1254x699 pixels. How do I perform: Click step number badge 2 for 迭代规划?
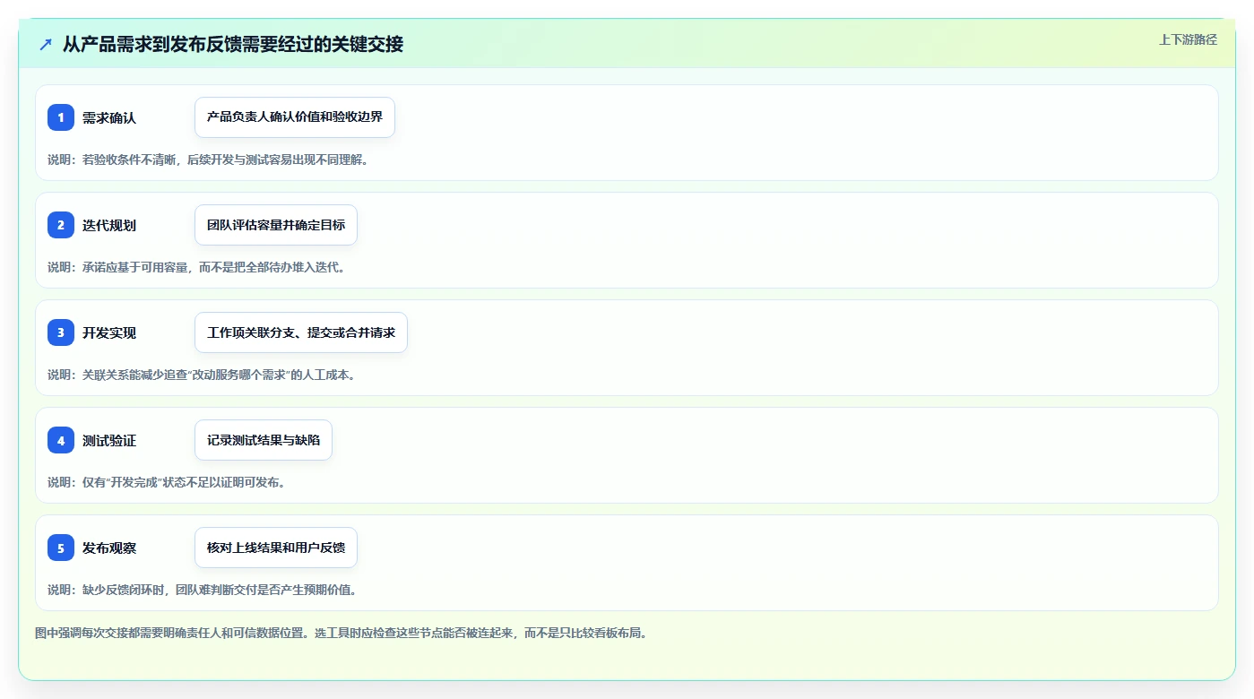tap(61, 225)
